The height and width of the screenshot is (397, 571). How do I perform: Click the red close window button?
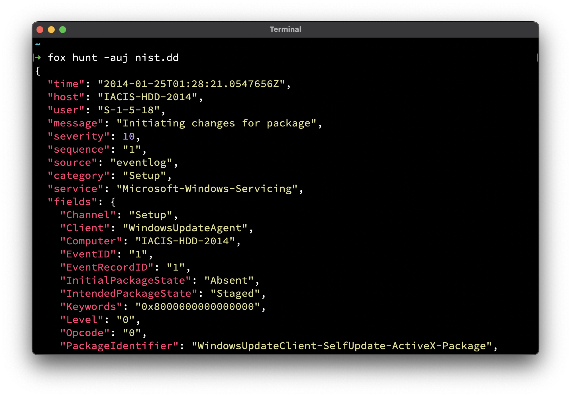pos(40,30)
